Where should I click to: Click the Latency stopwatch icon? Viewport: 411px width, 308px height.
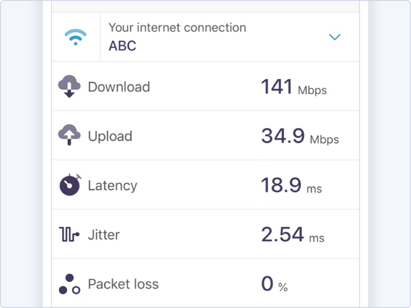point(70,185)
